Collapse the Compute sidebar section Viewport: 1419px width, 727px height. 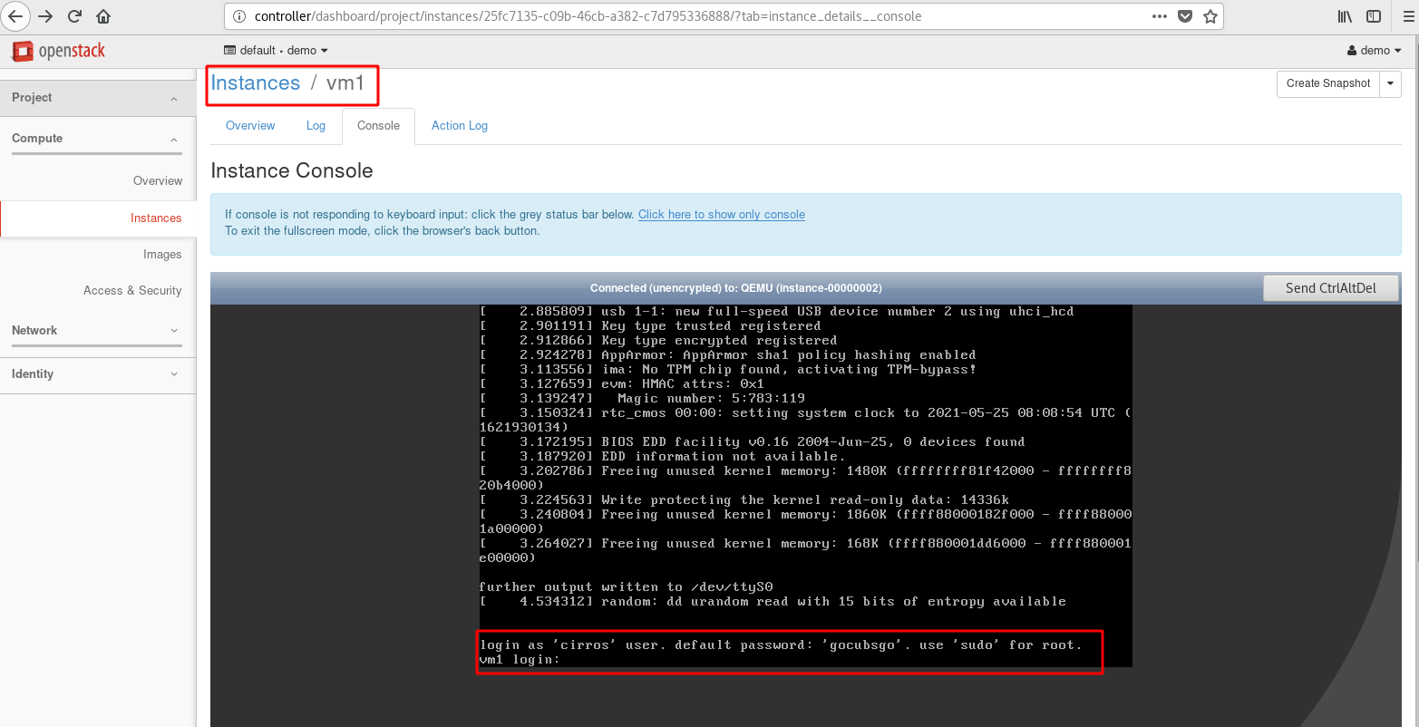click(97, 139)
